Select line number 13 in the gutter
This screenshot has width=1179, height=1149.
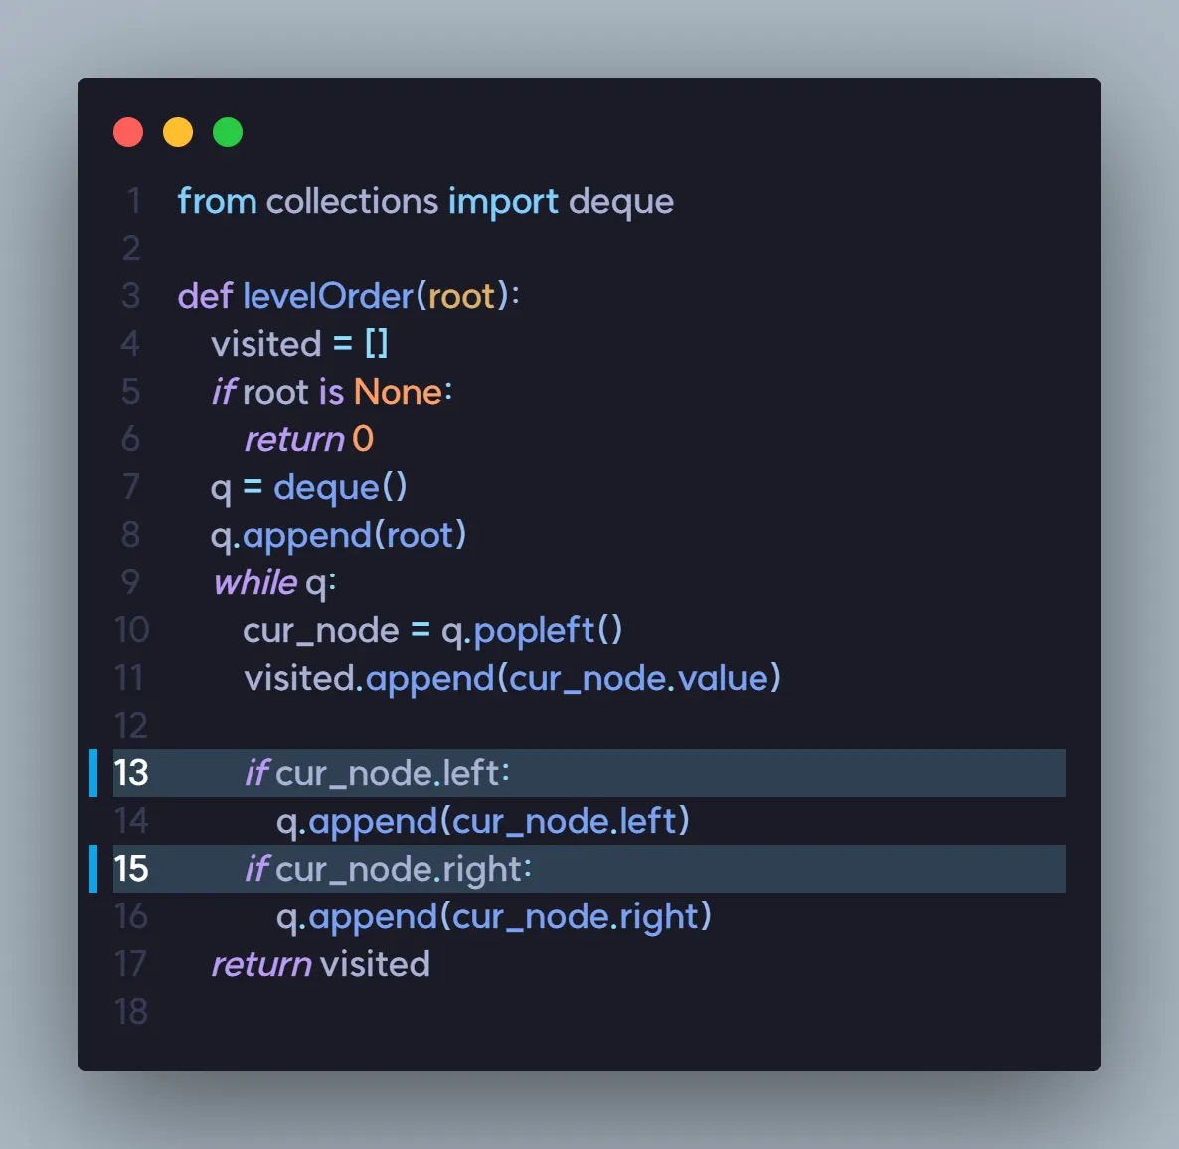[131, 773]
